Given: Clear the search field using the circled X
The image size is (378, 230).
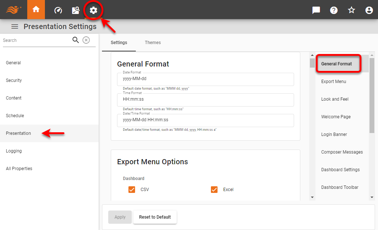Looking at the screenshot, I should 86,40.
